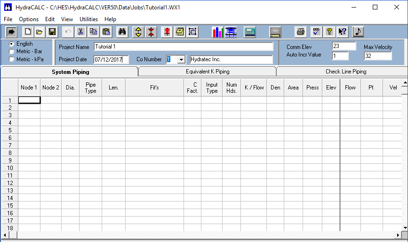Viewport: 408px width, 242px height.
Task: Open the Options menu
Action: pyautogui.click(x=29, y=19)
